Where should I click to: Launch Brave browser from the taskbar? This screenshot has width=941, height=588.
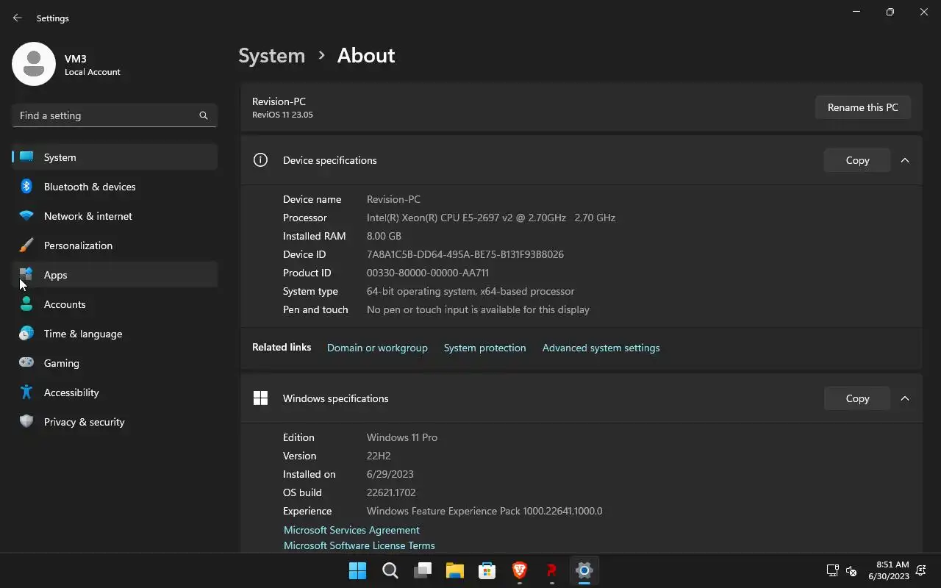(520, 570)
